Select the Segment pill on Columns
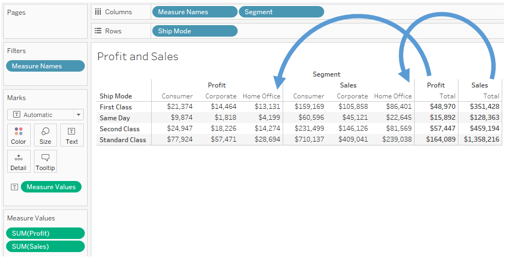Screen dimensions: 505x257 point(281,11)
